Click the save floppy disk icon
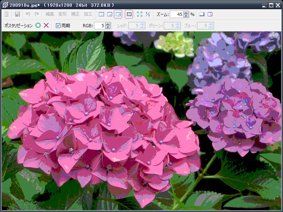Image resolution: width=283 pixels, height=212 pixels. pos(17,14)
